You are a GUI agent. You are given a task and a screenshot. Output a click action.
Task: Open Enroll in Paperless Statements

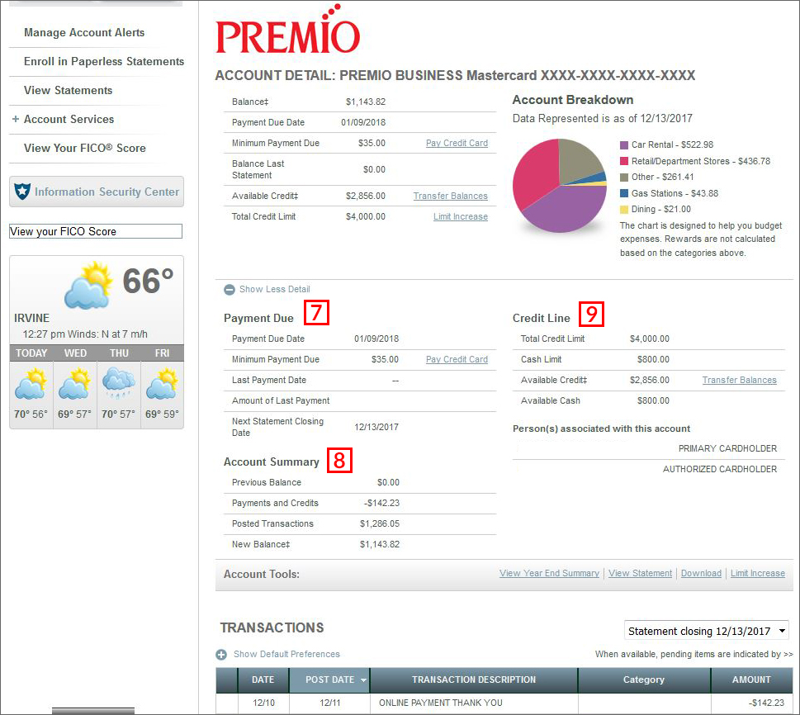coord(104,62)
